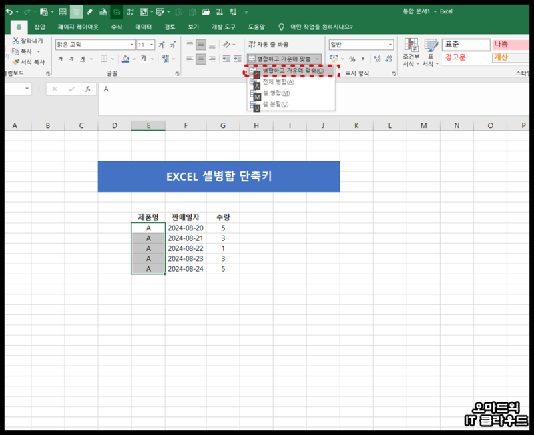Click the increase indent icon
Image resolution: width=534 pixels, height=435 pixels.
point(238,59)
